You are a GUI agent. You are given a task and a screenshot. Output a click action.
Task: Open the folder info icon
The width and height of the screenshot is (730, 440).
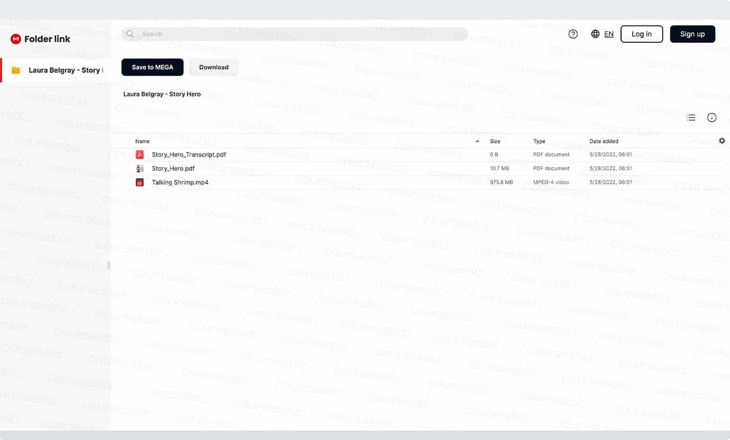712,117
